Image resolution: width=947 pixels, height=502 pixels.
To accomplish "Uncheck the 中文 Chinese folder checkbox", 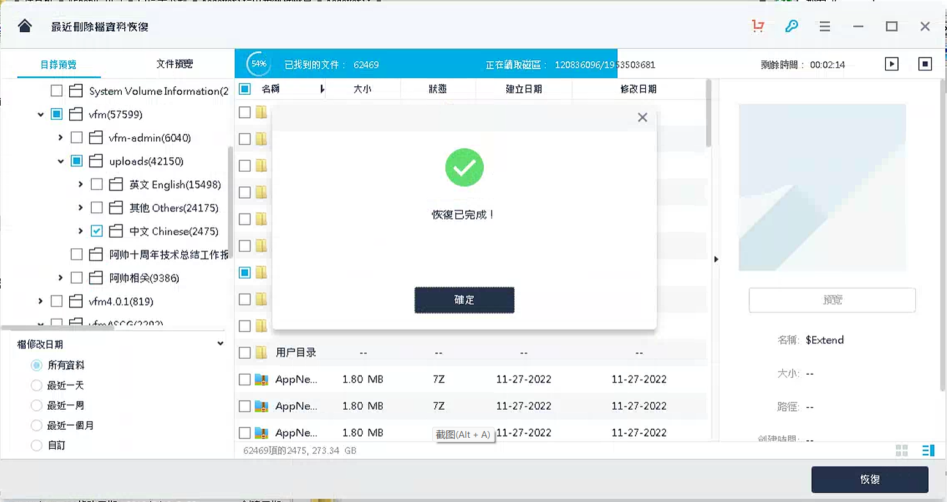I will [x=97, y=231].
